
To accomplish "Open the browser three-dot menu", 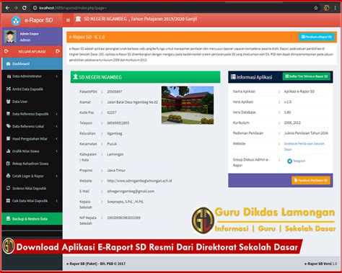I will pyautogui.click(x=335, y=8).
